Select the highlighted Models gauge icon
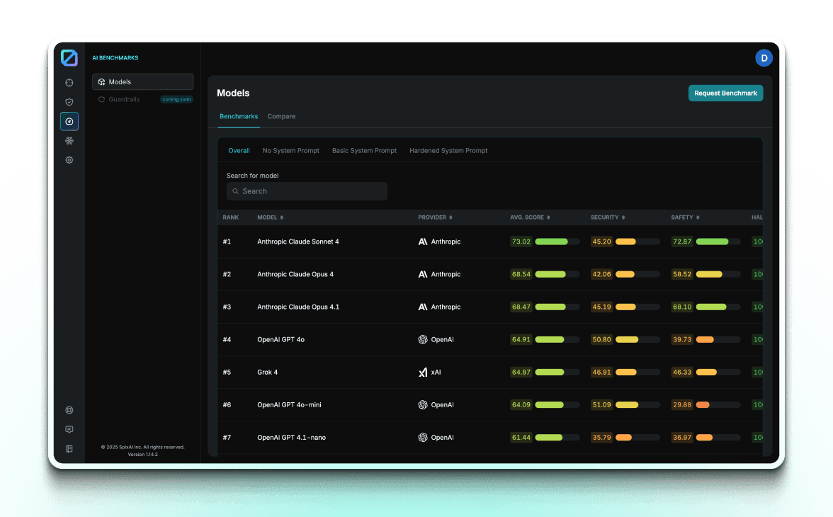This screenshot has height=517, width=833. tap(69, 120)
